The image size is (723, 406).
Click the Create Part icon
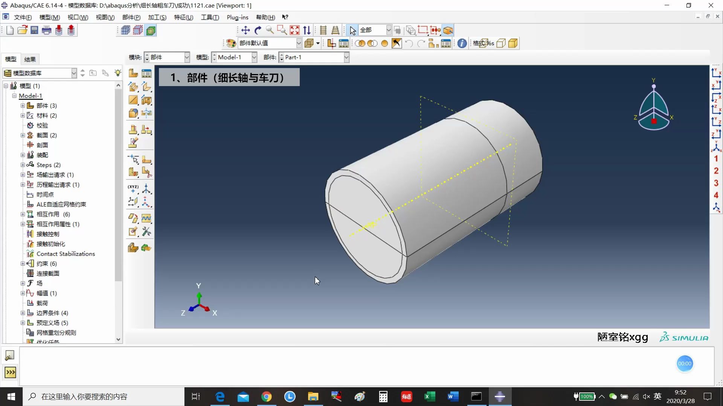click(x=133, y=73)
